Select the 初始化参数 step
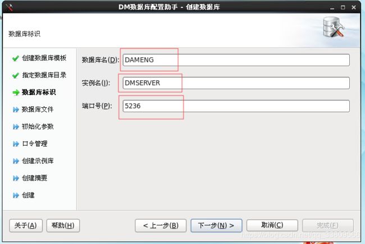This screenshot has height=244, width=365. pos(38,126)
